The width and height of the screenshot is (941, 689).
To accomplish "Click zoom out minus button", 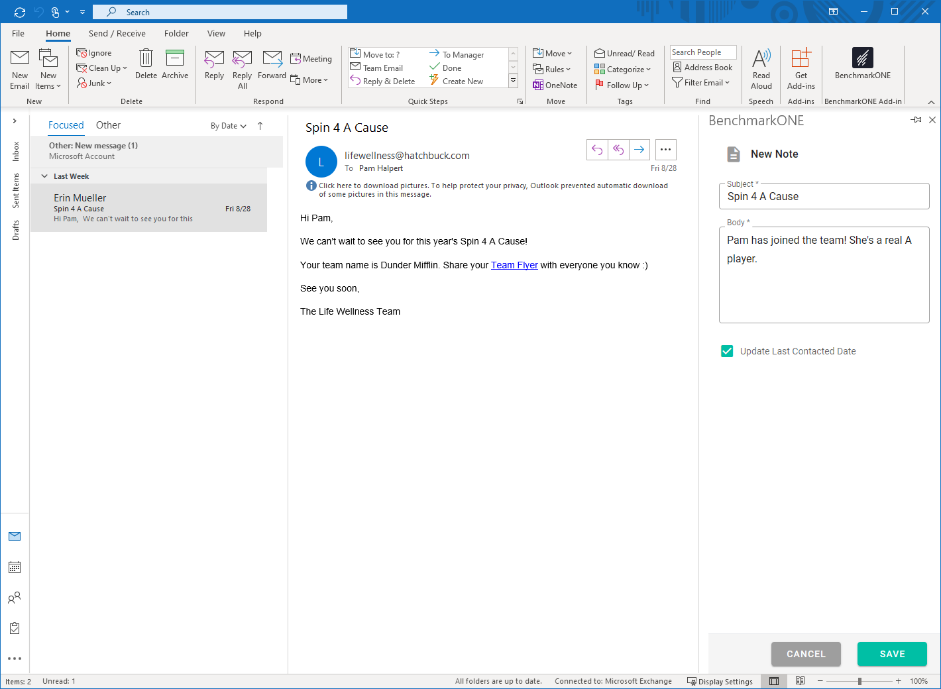I will pos(820,681).
